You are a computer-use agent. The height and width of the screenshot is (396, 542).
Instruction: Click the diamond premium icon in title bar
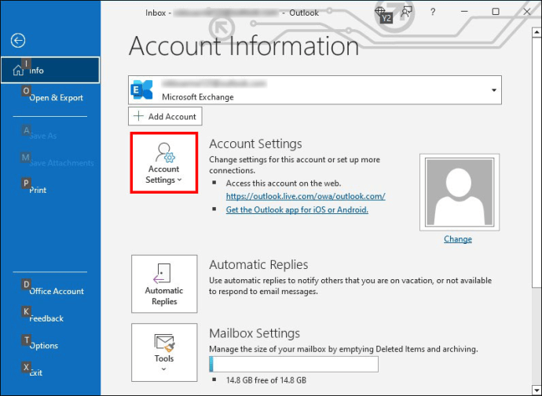pos(380,12)
